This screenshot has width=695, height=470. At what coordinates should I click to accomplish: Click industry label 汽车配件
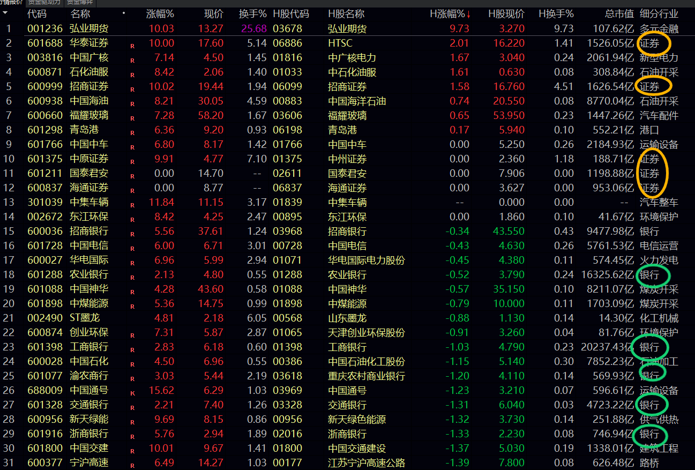[659, 115]
